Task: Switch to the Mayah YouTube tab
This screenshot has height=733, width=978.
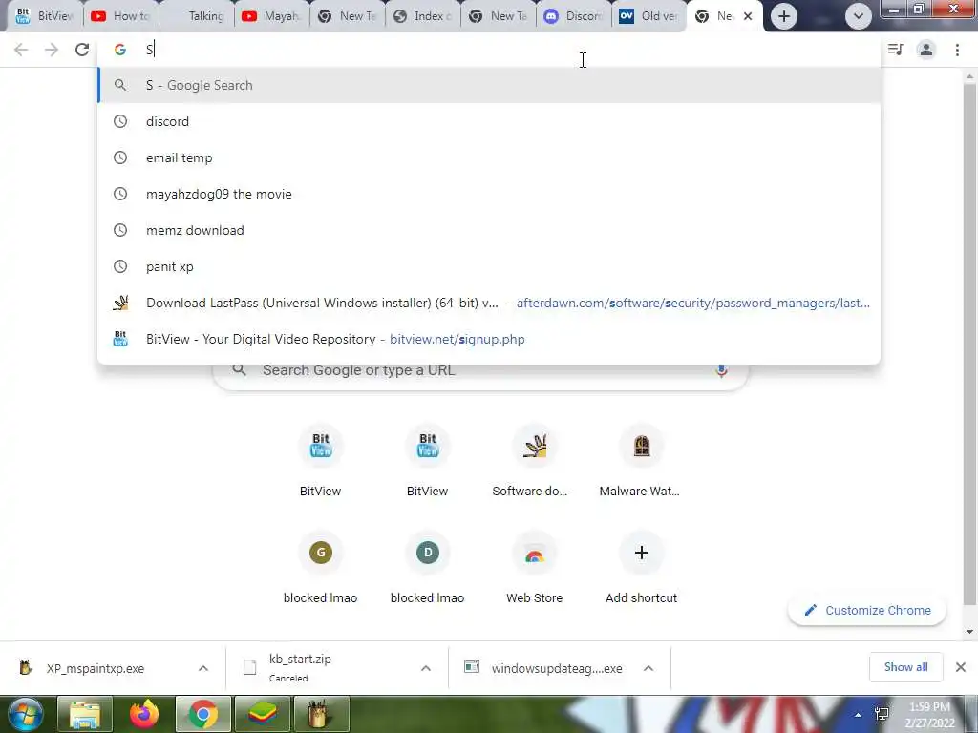Action: tap(272, 16)
